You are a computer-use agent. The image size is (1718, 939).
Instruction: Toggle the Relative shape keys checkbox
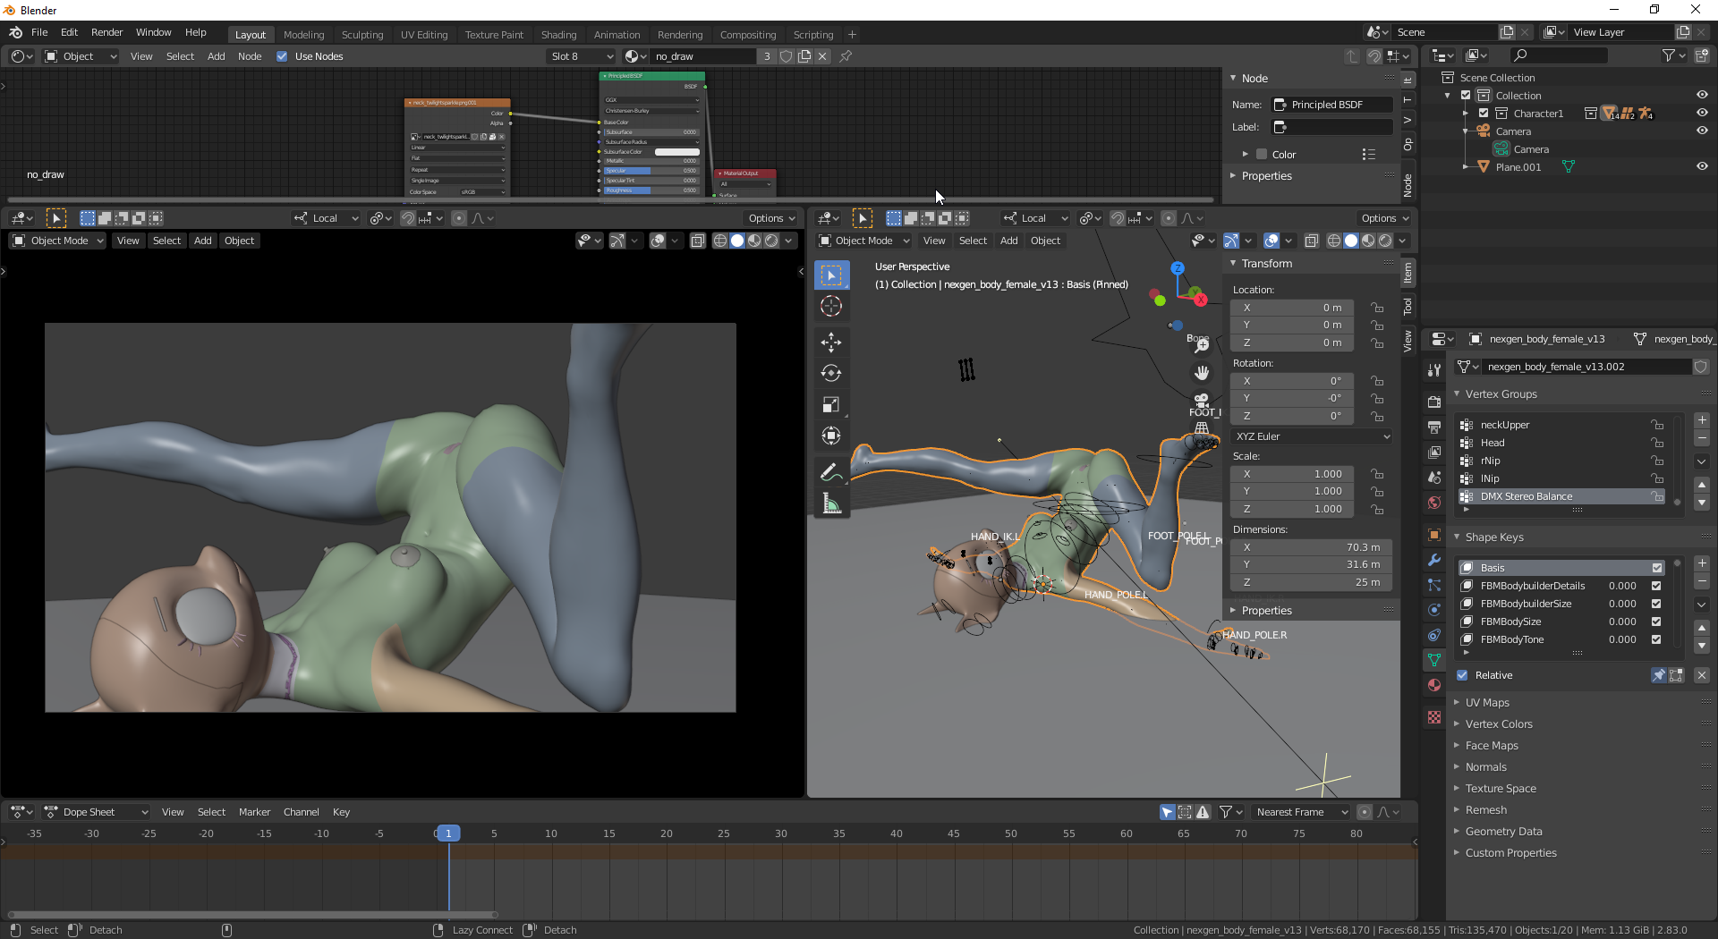(1462, 675)
